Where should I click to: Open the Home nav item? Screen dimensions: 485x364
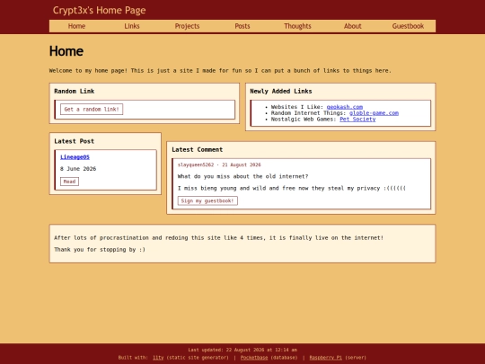click(x=76, y=26)
